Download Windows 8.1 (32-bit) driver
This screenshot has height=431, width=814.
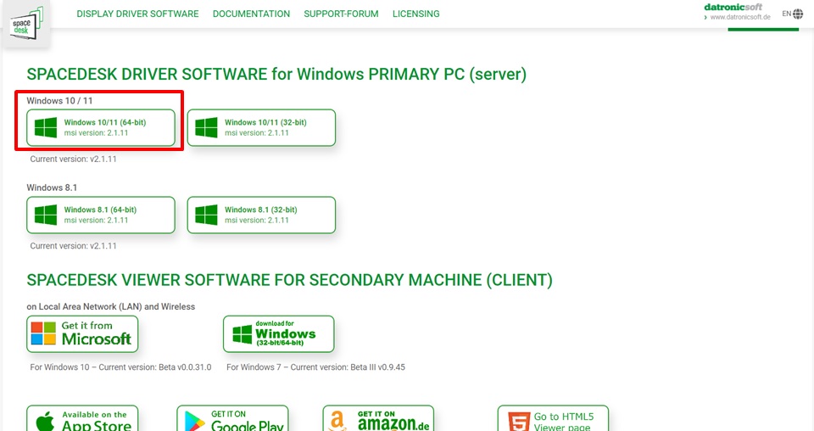[x=261, y=215]
